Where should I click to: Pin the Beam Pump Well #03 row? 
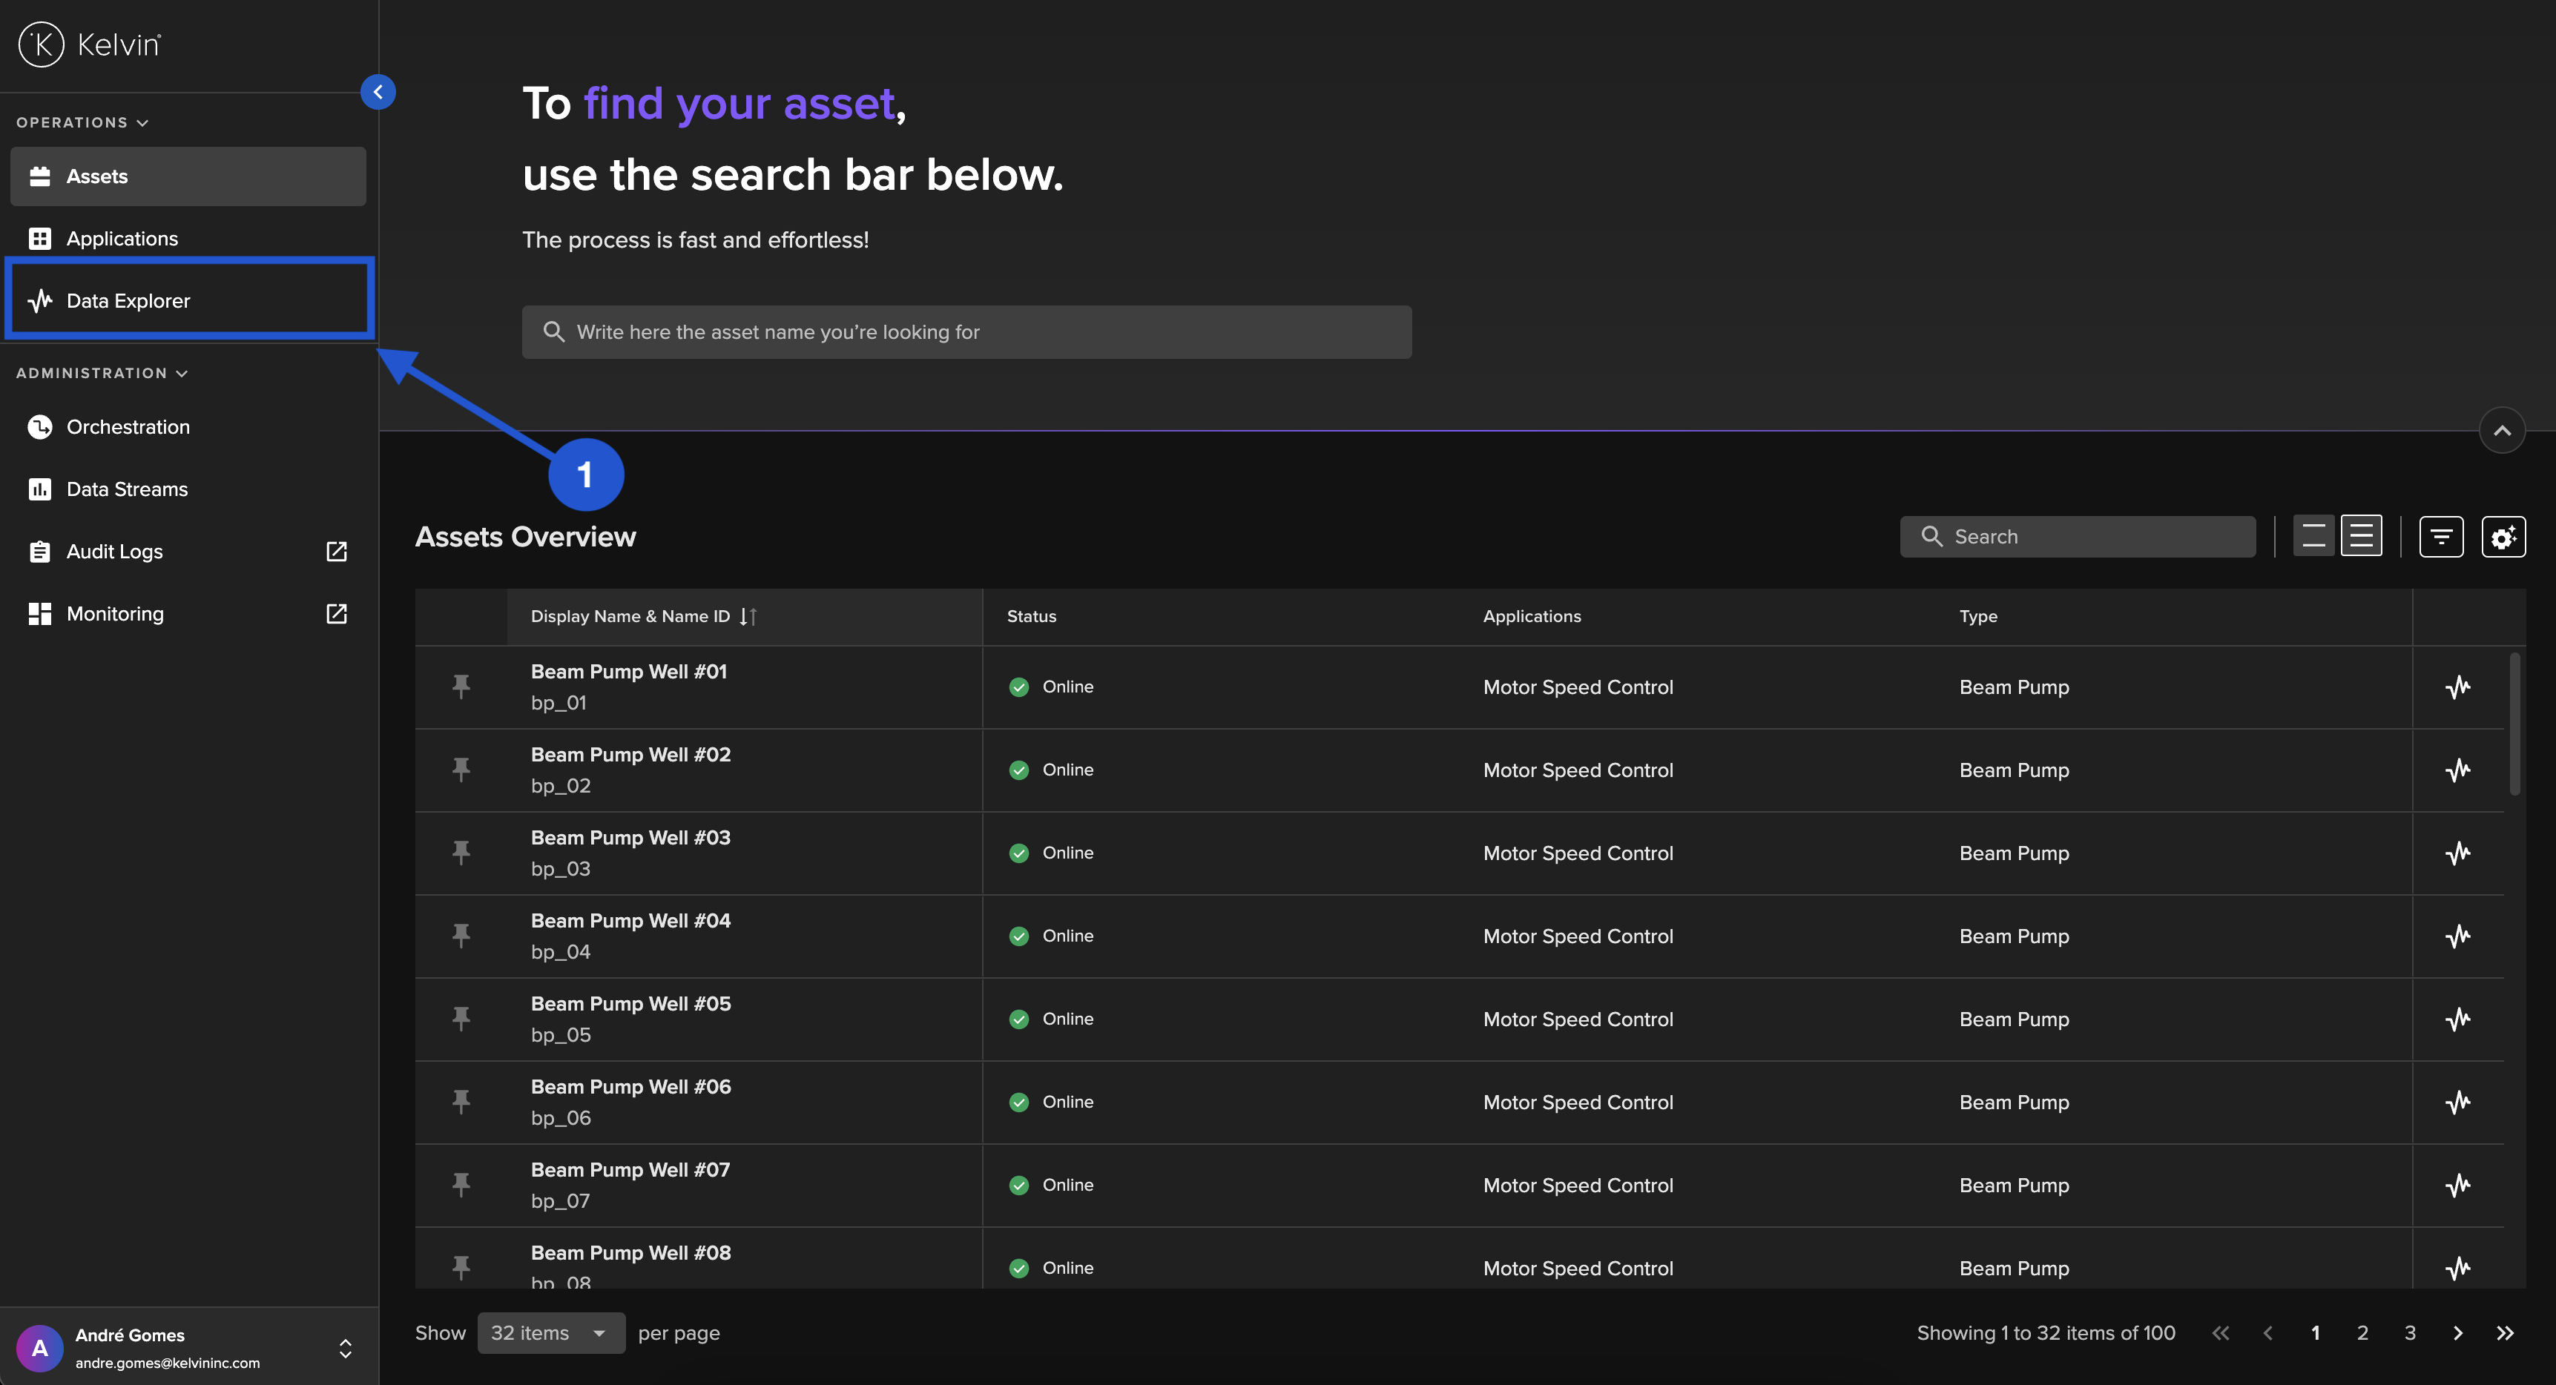461,852
